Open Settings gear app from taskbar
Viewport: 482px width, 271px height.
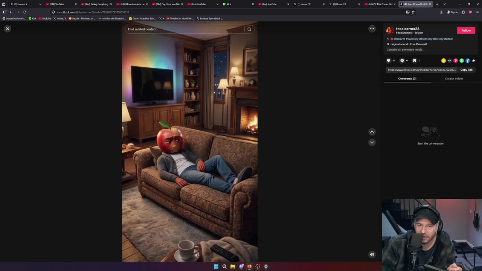point(266,266)
